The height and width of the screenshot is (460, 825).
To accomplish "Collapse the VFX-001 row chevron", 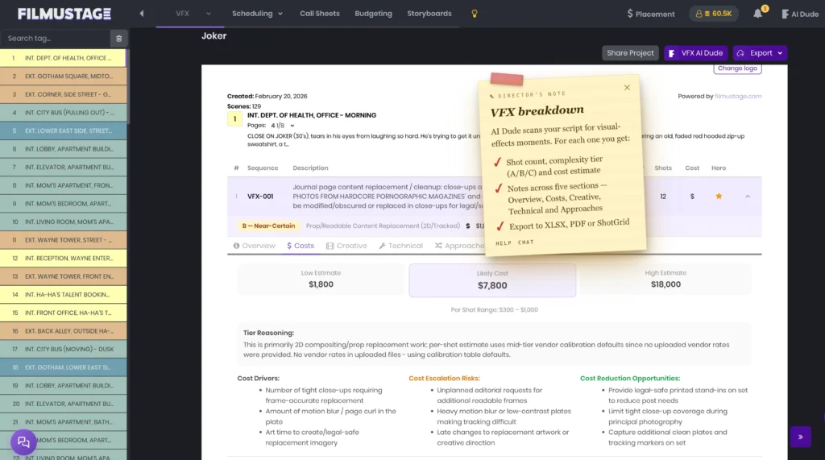I will pyautogui.click(x=748, y=197).
